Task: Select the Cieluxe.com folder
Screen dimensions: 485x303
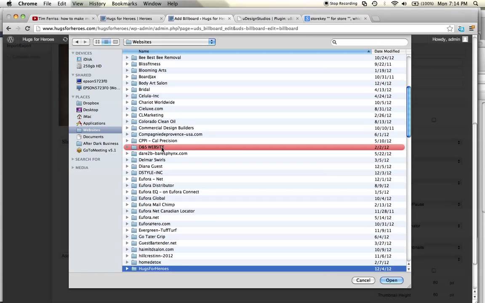Action: click(264, 109)
